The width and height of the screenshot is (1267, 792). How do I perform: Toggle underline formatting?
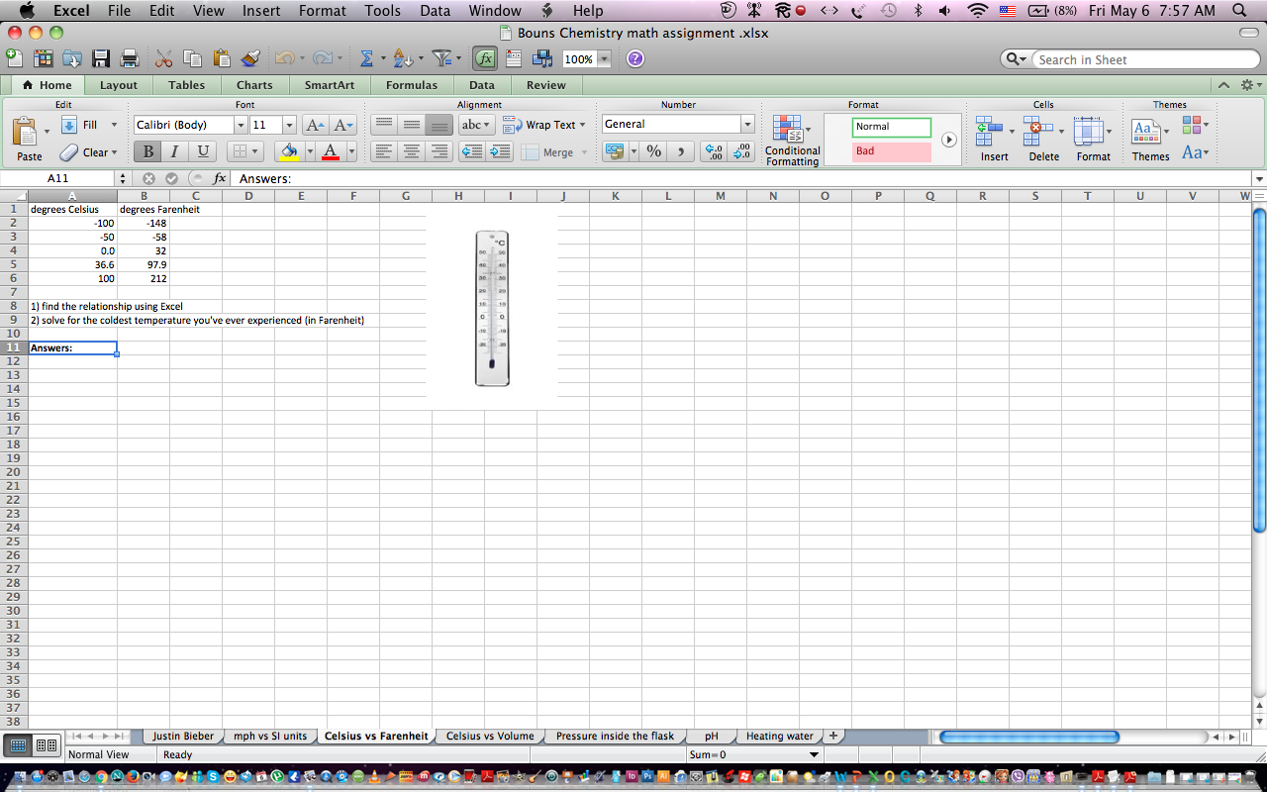[x=201, y=151]
